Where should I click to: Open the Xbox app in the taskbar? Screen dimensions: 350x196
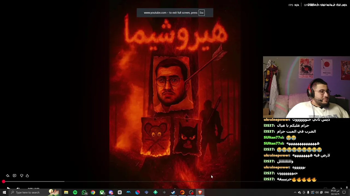click(102, 192)
